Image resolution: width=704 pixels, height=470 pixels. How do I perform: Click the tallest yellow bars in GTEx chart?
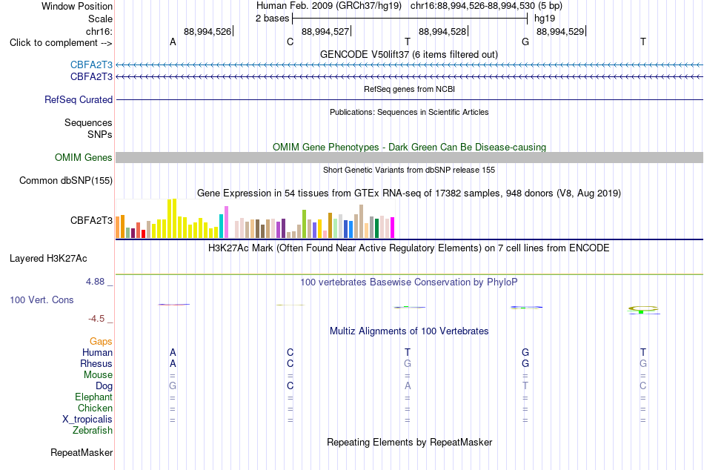172,219
